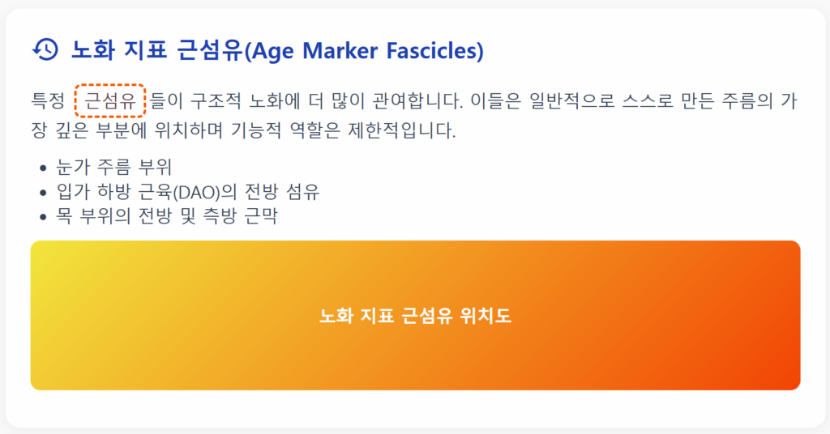
Task: Click the bullet dot before 눈가 주름 부위
Action: [x=44, y=168]
